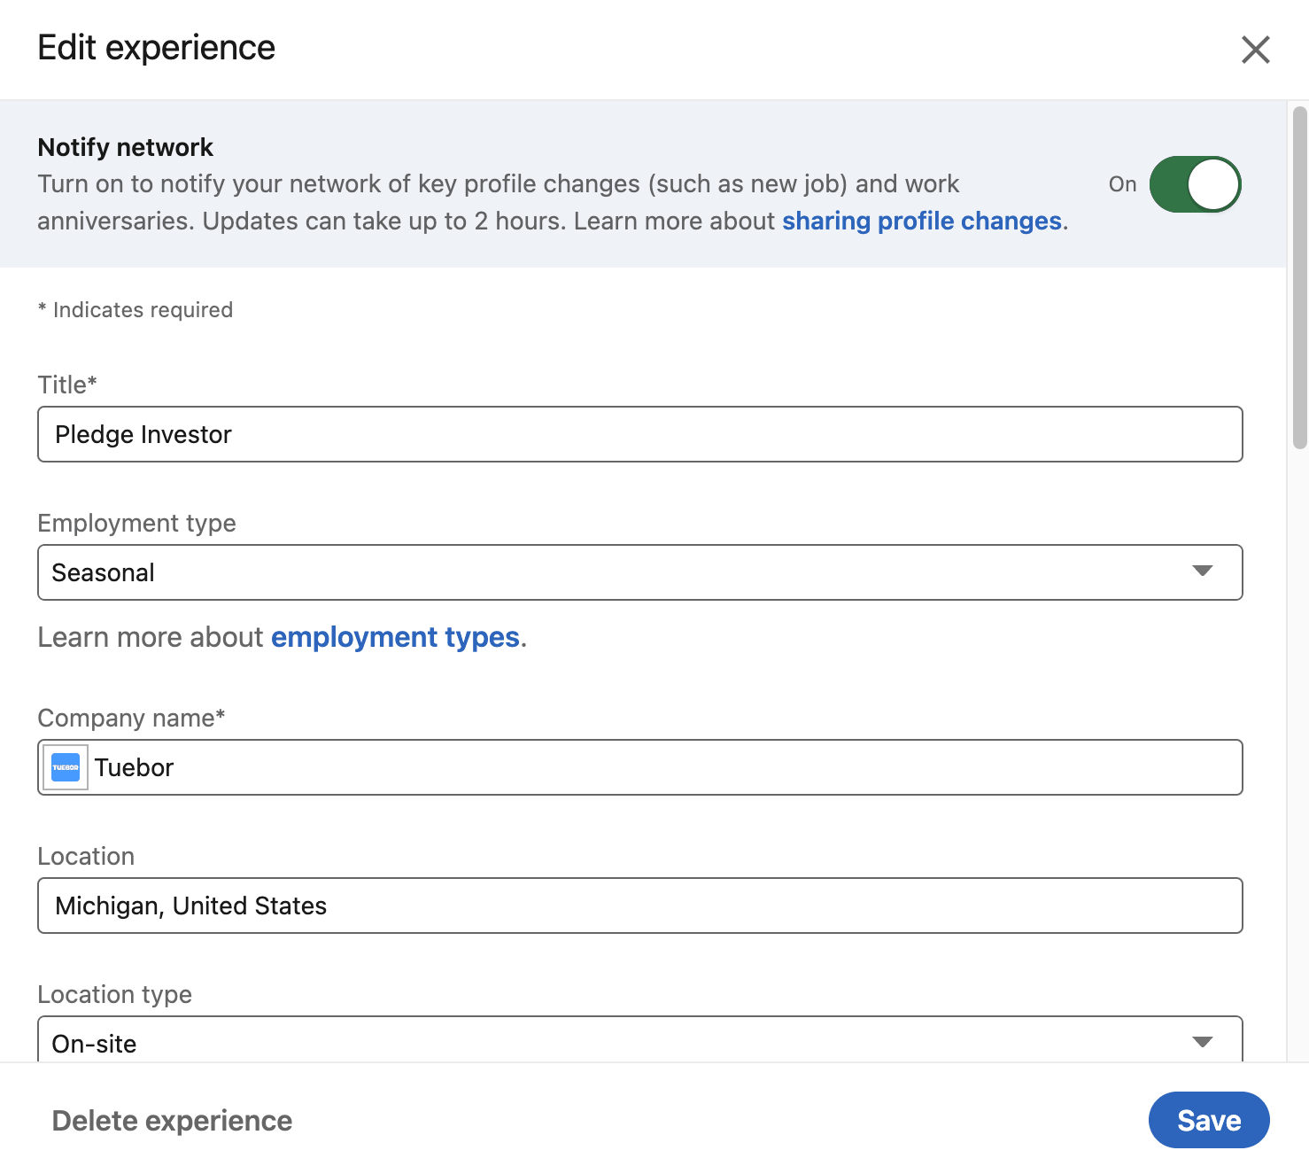Click the 'Company name*' field label
The height and width of the screenshot is (1166, 1309).
pyautogui.click(x=131, y=718)
